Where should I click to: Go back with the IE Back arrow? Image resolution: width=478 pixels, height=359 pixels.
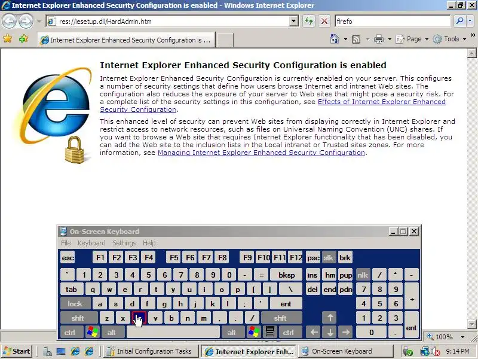pos(9,21)
